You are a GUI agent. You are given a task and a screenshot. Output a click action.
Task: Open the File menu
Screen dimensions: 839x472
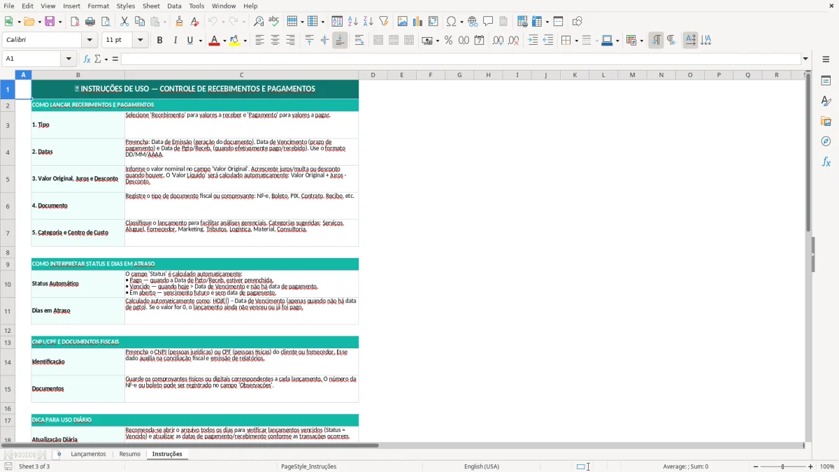pos(9,6)
